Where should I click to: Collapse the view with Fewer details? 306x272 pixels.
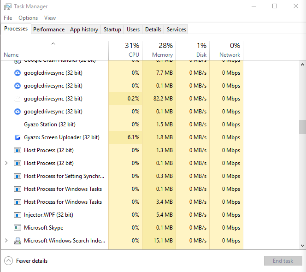[x=31, y=260]
